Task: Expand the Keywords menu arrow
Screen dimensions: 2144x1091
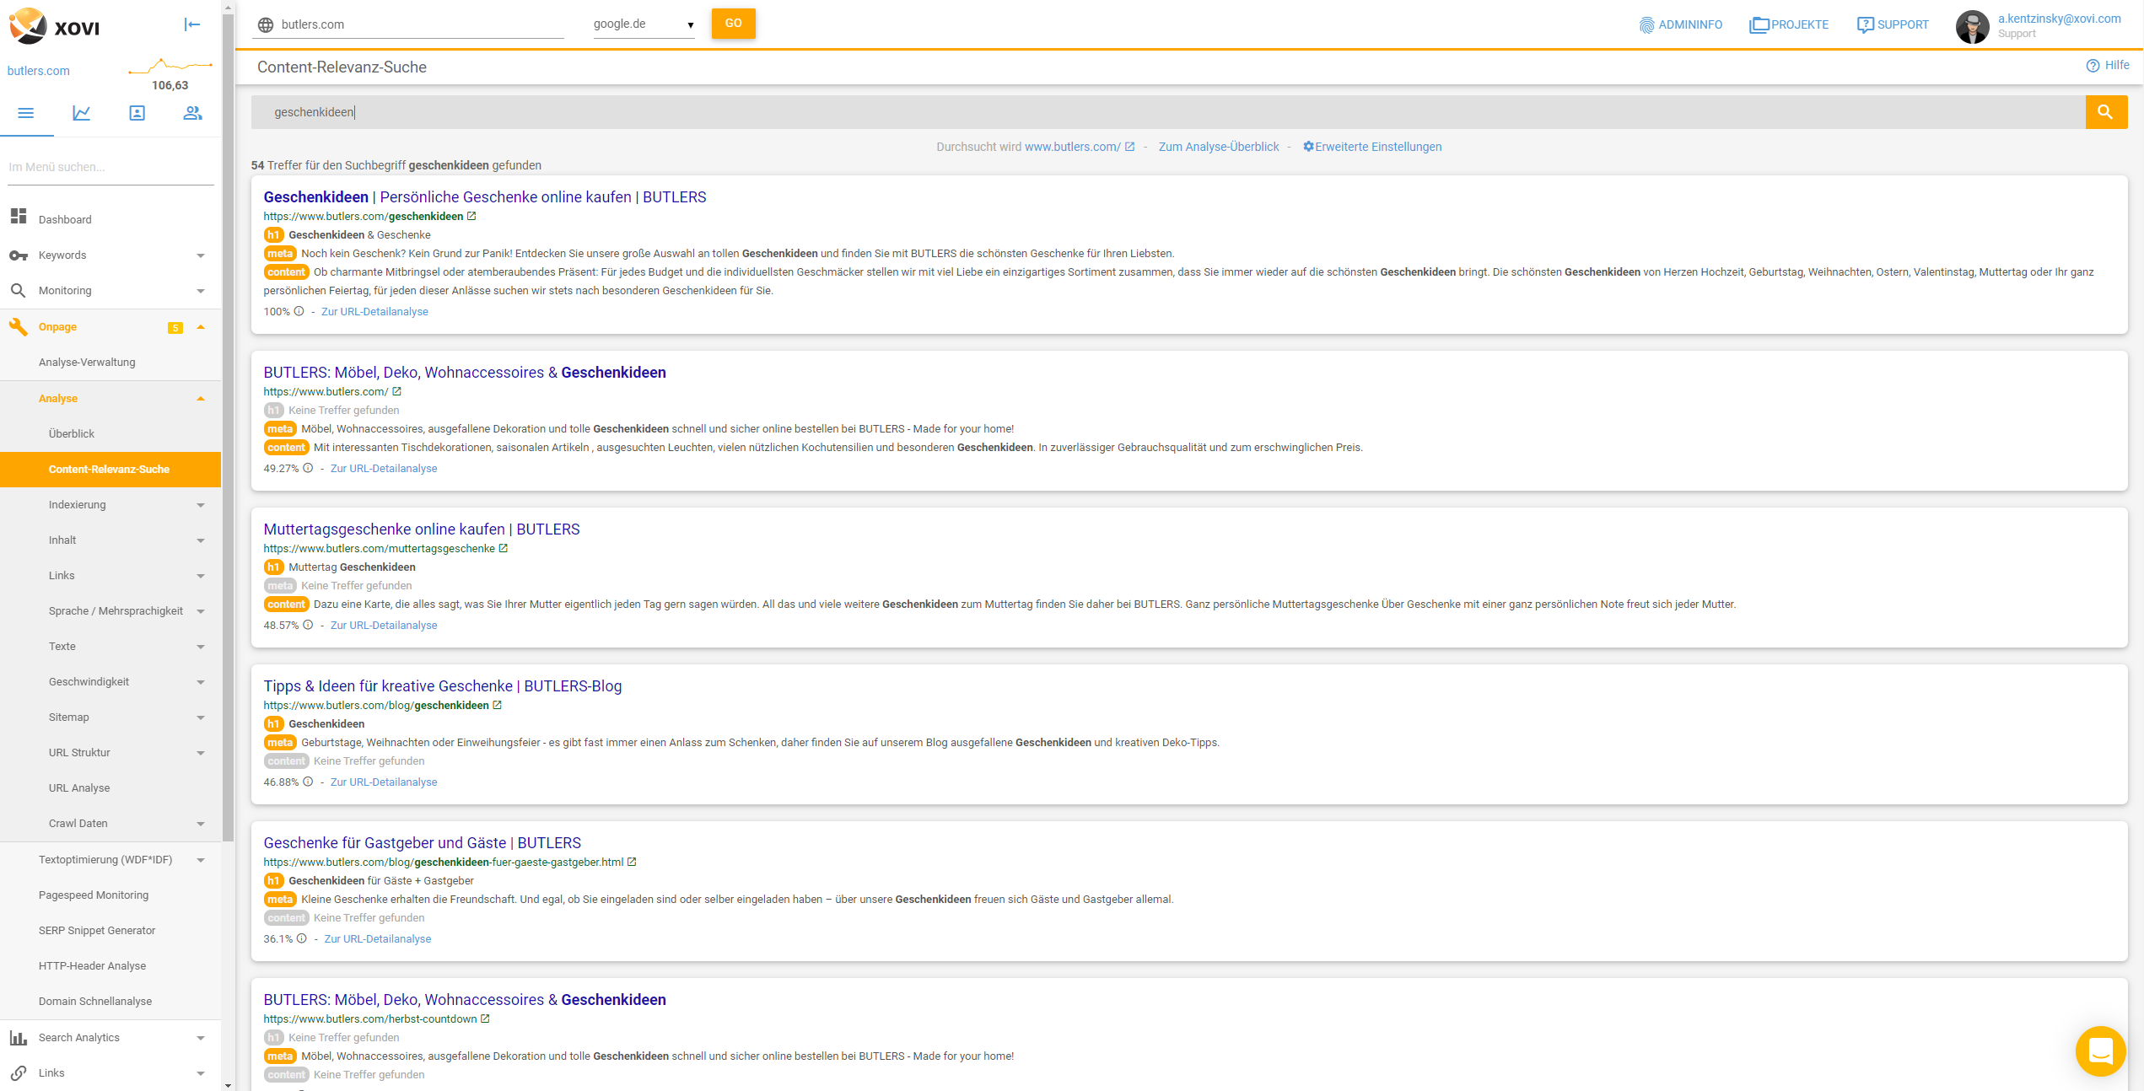Action: pos(201,255)
